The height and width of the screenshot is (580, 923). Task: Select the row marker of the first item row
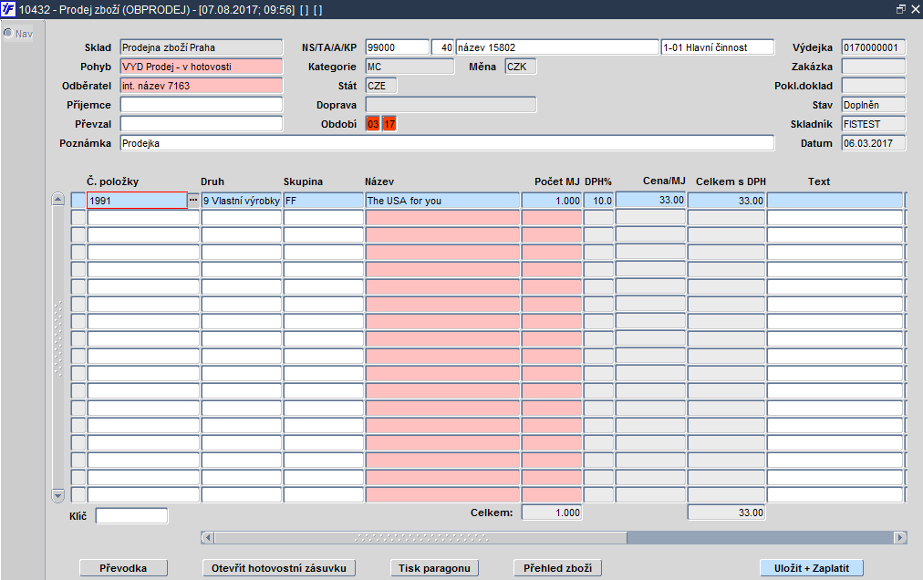(78, 201)
